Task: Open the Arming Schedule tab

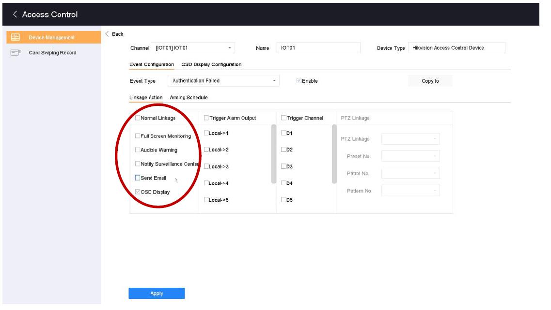Action: [189, 98]
